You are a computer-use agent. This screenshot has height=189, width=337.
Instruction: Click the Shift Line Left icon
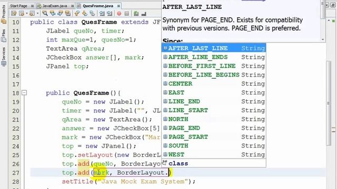(102, 14)
